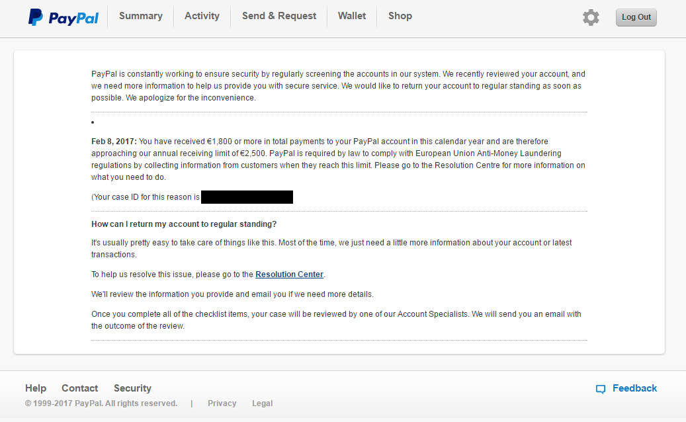This screenshot has height=422, width=686.
Task: Click the Feedback link text
Action: tap(634, 388)
